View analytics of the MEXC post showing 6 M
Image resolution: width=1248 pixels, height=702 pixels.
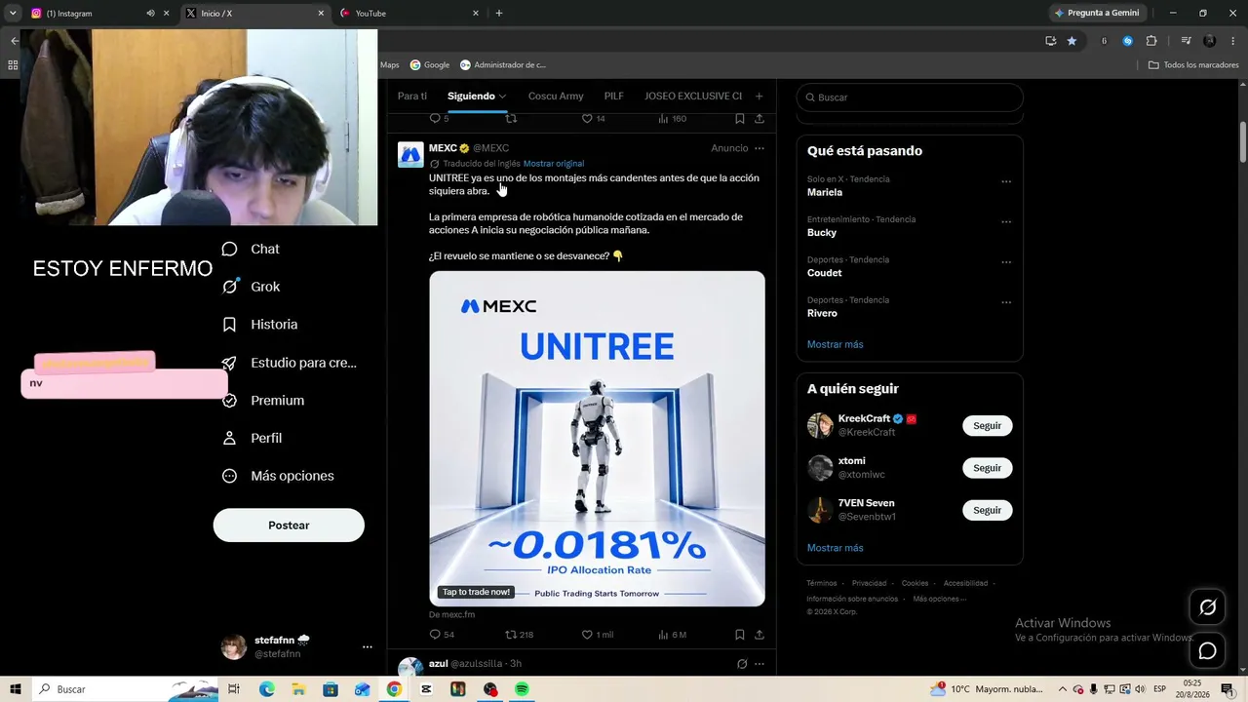[672, 635]
